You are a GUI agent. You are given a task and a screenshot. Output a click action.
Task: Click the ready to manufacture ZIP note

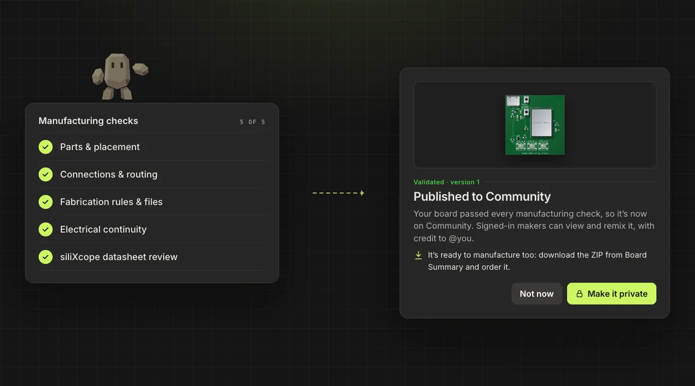click(x=537, y=261)
